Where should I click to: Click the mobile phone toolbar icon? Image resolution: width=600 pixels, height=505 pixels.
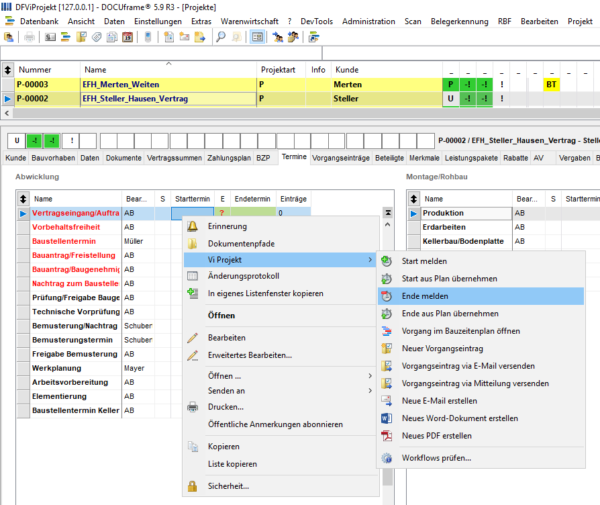coord(148,37)
